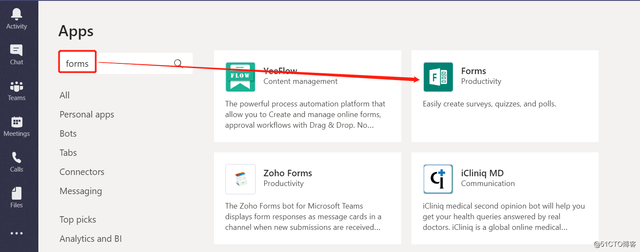
Task: Open the Teams icon in sidebar
Action: click(17, 86)
